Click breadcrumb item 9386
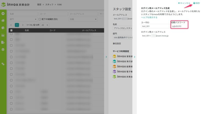Screen dimensions: 205x114 coord(59,5)
